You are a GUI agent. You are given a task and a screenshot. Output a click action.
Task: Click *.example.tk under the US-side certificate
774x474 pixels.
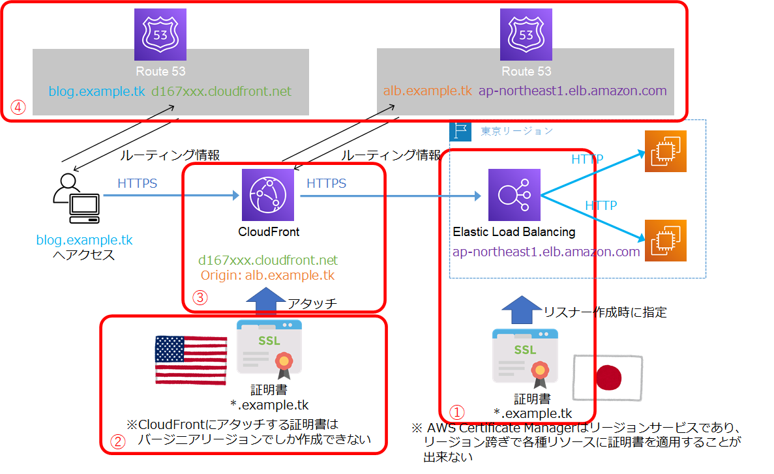tap(269, 405)
